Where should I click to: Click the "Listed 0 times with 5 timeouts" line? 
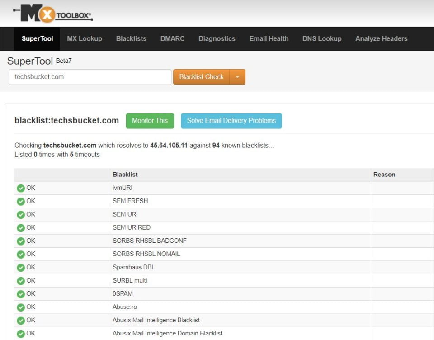click(x=57, y=155)
